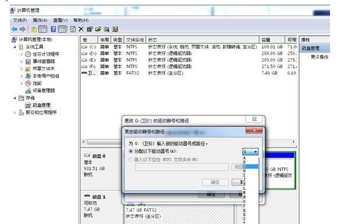Open 设备管理器 in the tree
337x224 pixels.
(x=44, y=90)
